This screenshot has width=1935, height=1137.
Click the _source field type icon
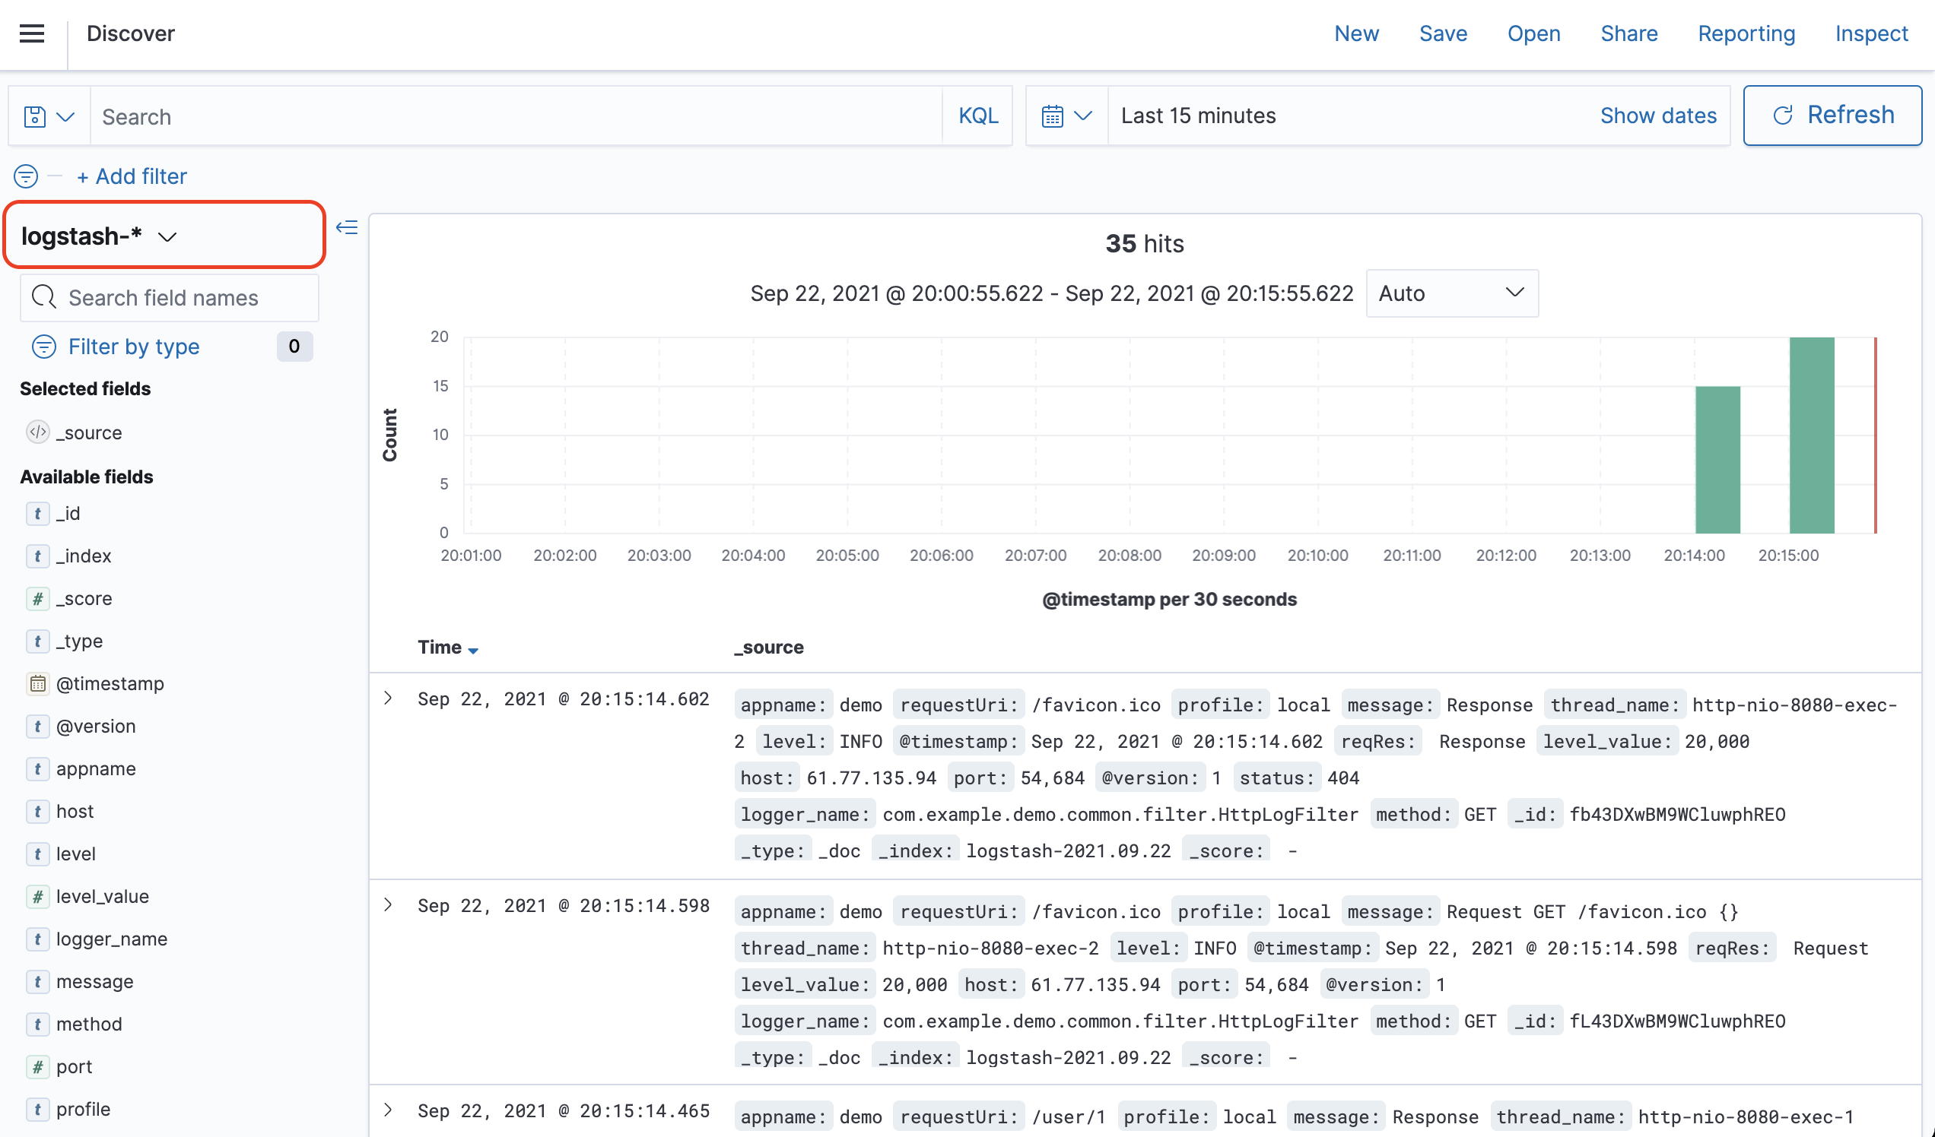tap(37, 432)
